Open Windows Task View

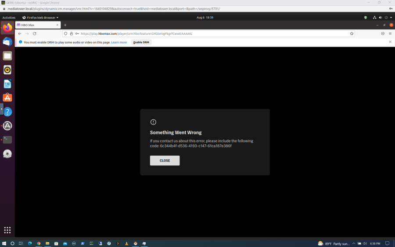(21, 243)
